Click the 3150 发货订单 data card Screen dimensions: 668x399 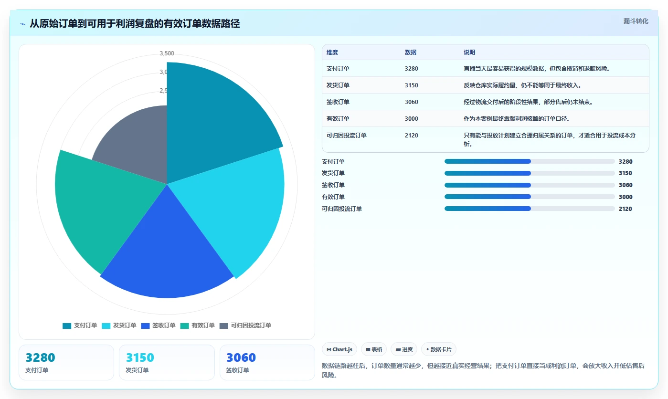coord(167,363)
